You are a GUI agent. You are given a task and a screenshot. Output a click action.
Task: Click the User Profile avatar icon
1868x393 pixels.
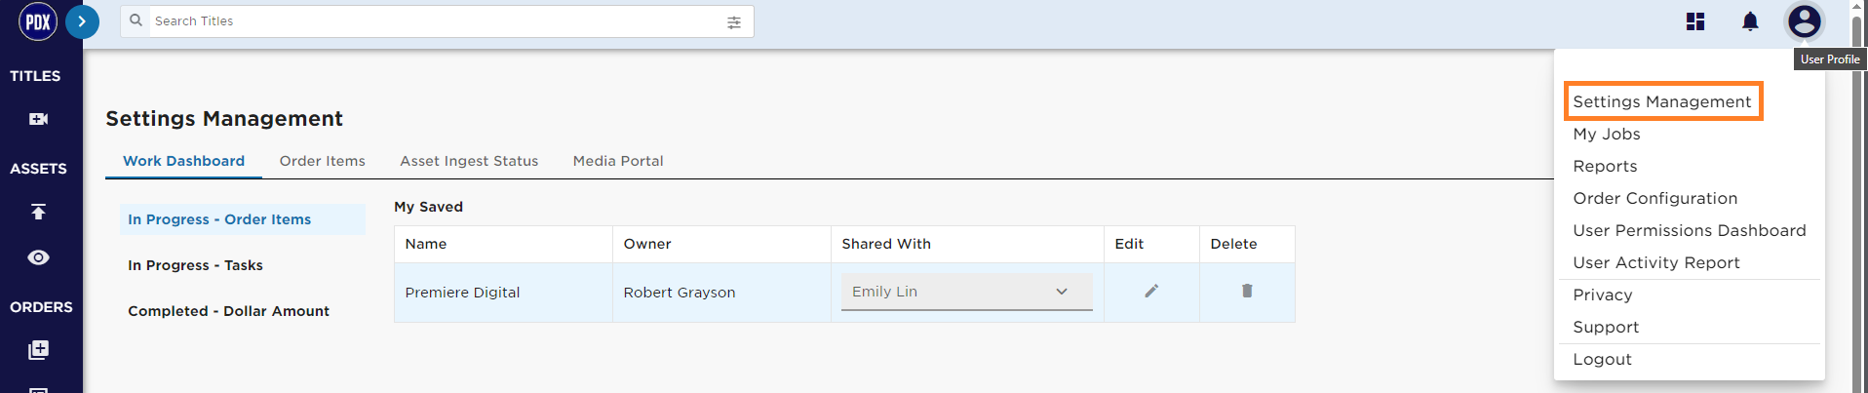tap(1805, 20)
